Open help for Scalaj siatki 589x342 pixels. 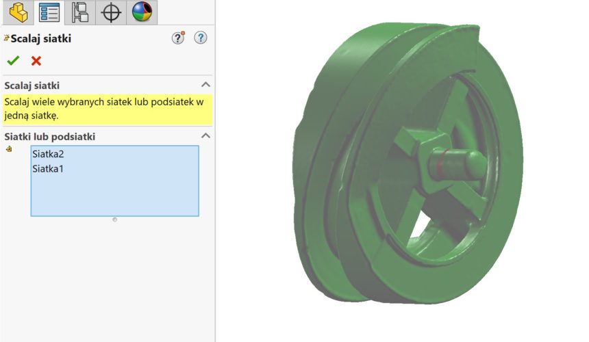click(201, 38)
